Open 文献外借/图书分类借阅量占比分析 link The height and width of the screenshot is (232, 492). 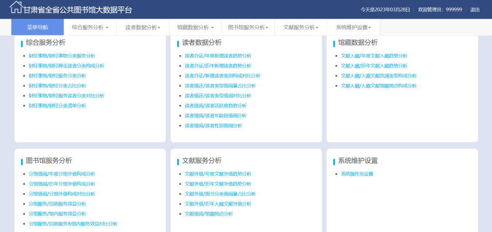click(x=220, y=194)
